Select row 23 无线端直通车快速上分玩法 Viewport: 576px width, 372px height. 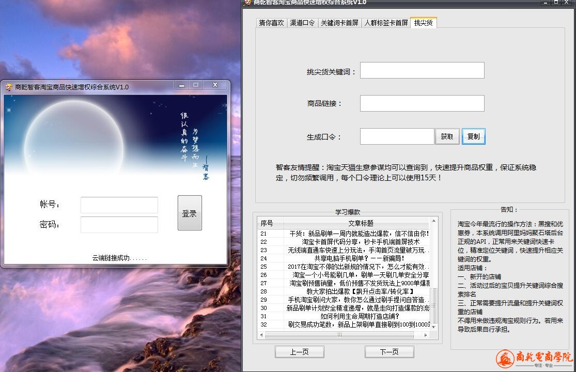click(x=344, y=250)
